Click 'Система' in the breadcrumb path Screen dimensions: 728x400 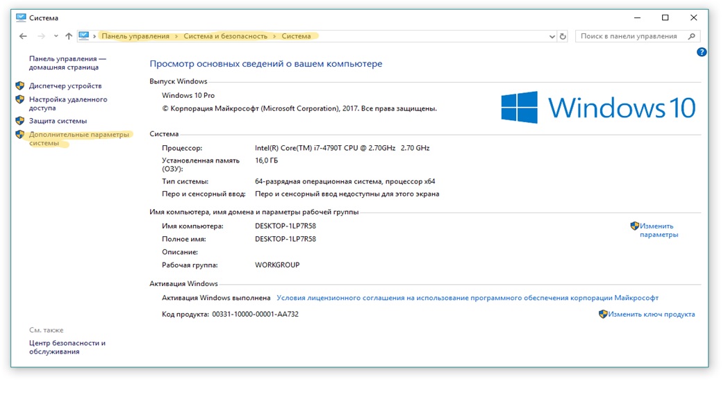(296, 36)
